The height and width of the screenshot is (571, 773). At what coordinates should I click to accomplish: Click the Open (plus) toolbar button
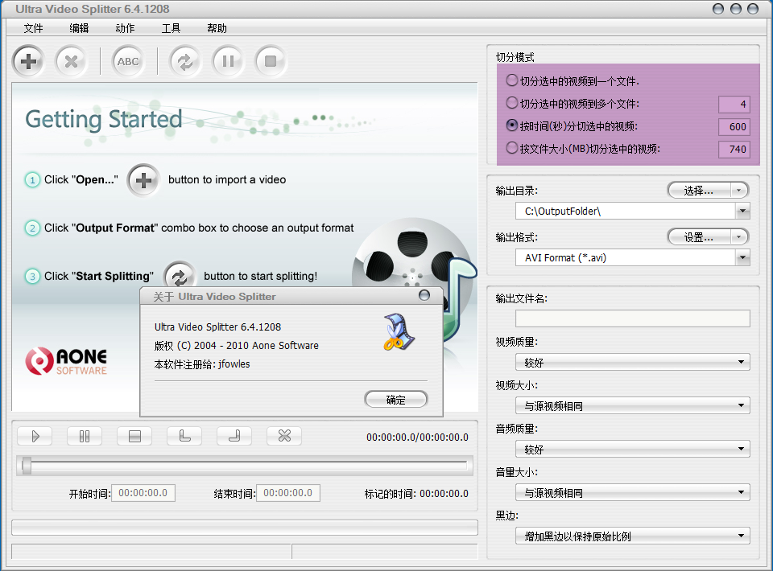(x=28, y=62)
